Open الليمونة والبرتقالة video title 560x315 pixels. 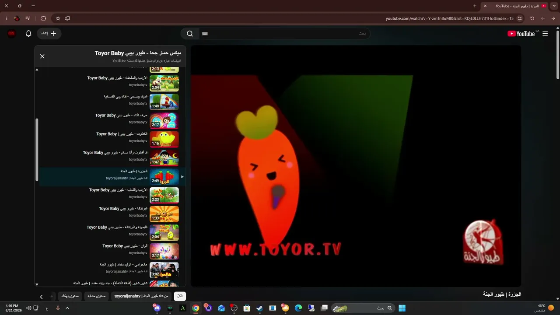coord(117,227)
